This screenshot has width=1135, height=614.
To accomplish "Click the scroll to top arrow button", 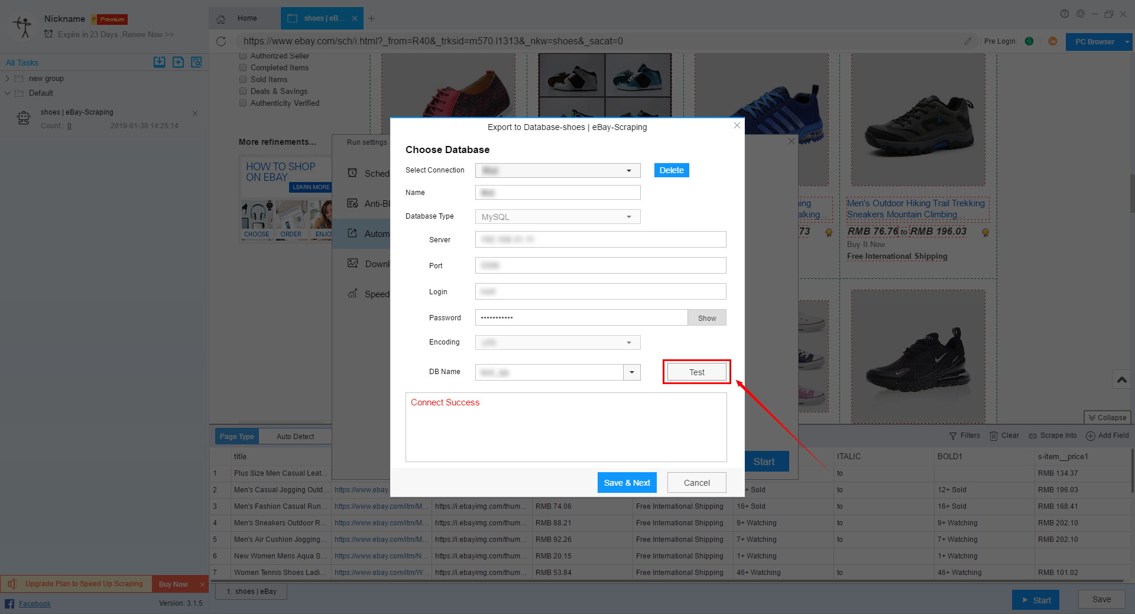I will pyautogui.click(x=1121, y=379).
